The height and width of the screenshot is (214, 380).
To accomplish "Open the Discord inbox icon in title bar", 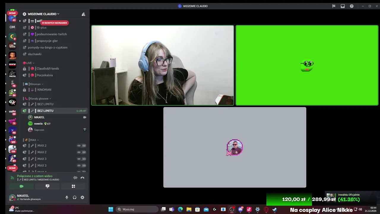I will point(343,6).
